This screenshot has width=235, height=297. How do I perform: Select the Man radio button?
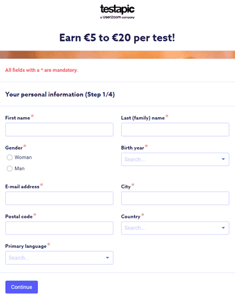(x=9, y=169)
